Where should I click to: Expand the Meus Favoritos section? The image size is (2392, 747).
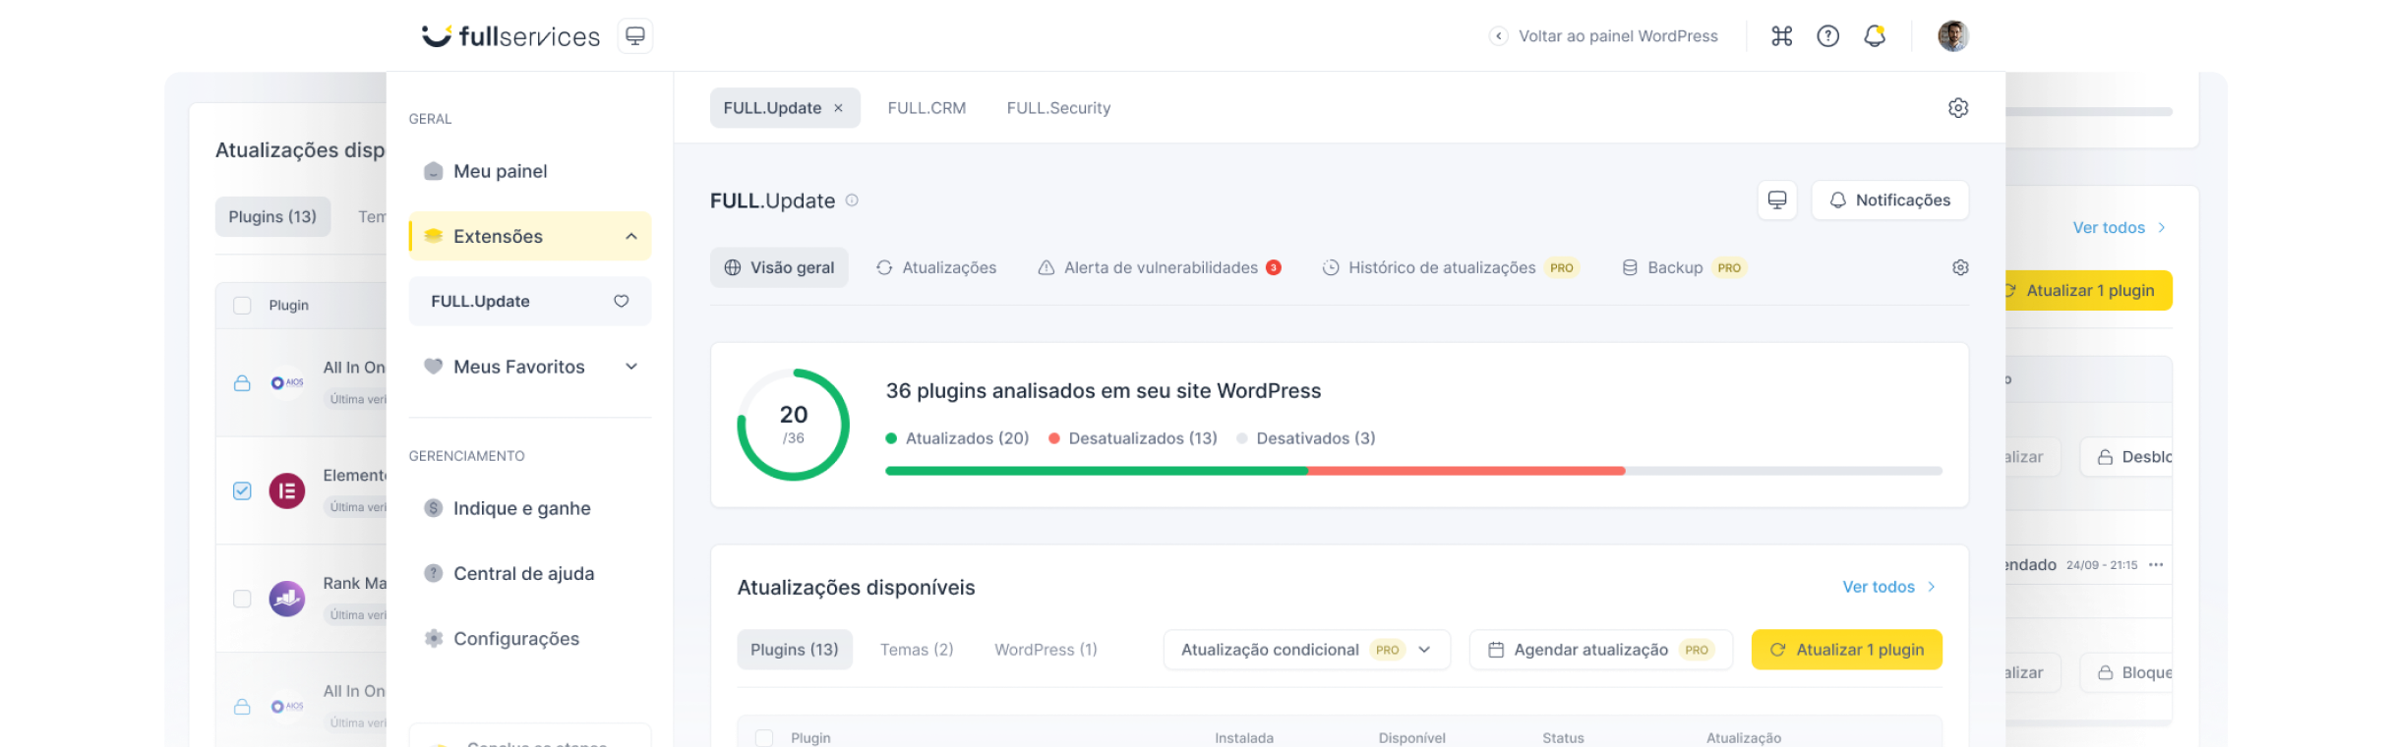point(630,367)
